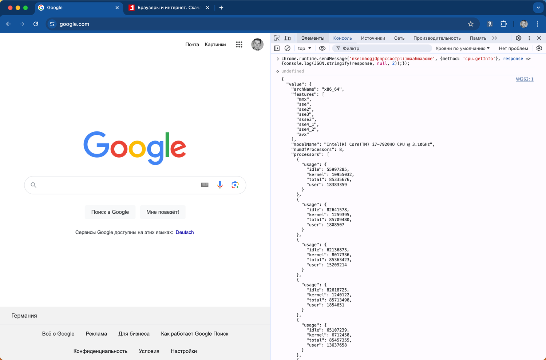Go back to the previous page
The height and width of the screenshot is (360, 546).
[x=8, y=24]
